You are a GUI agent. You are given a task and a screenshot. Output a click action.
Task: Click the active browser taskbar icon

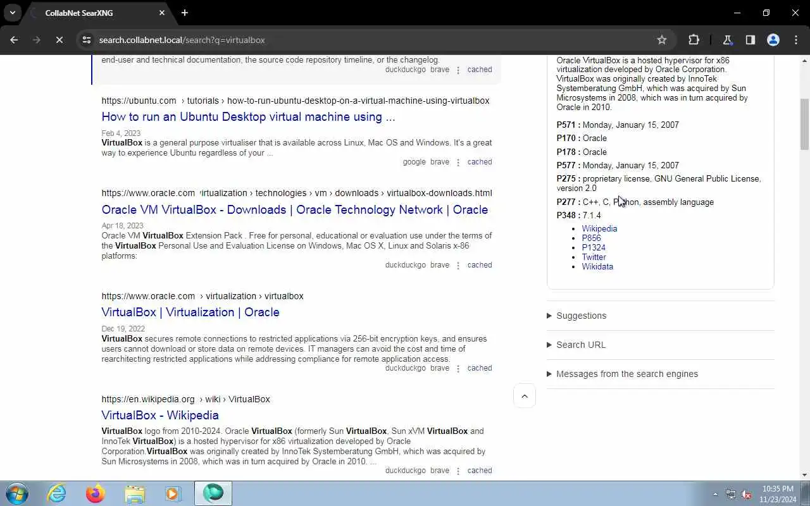point(213,493)
